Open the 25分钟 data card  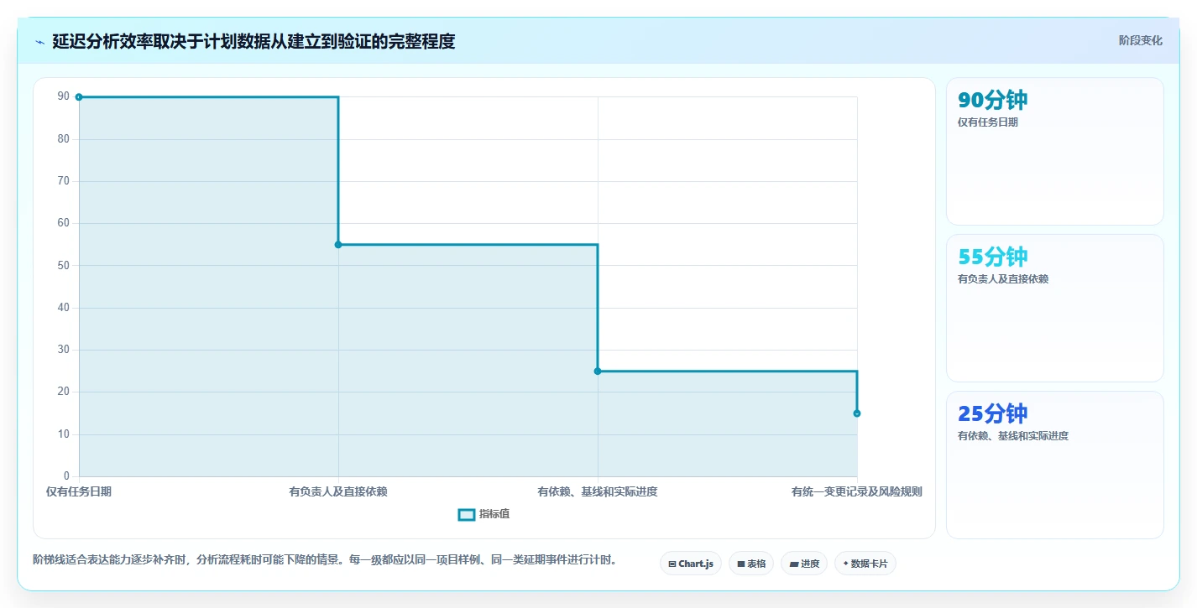click(x=1055, y=465)
